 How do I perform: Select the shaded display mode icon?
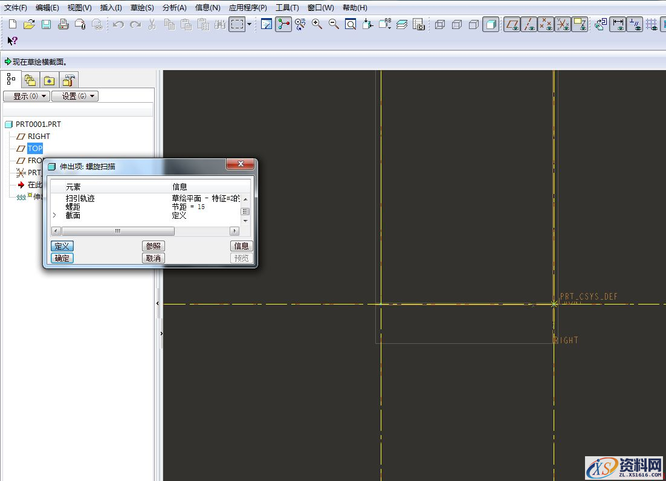(491, 25)
